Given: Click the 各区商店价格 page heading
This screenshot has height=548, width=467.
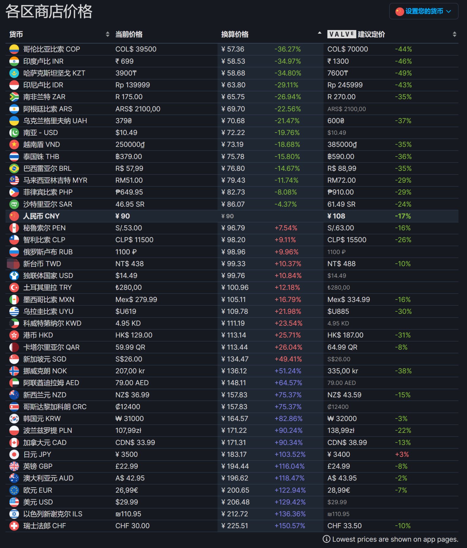Looking at the screenshot, I should (x=49, y=12).
